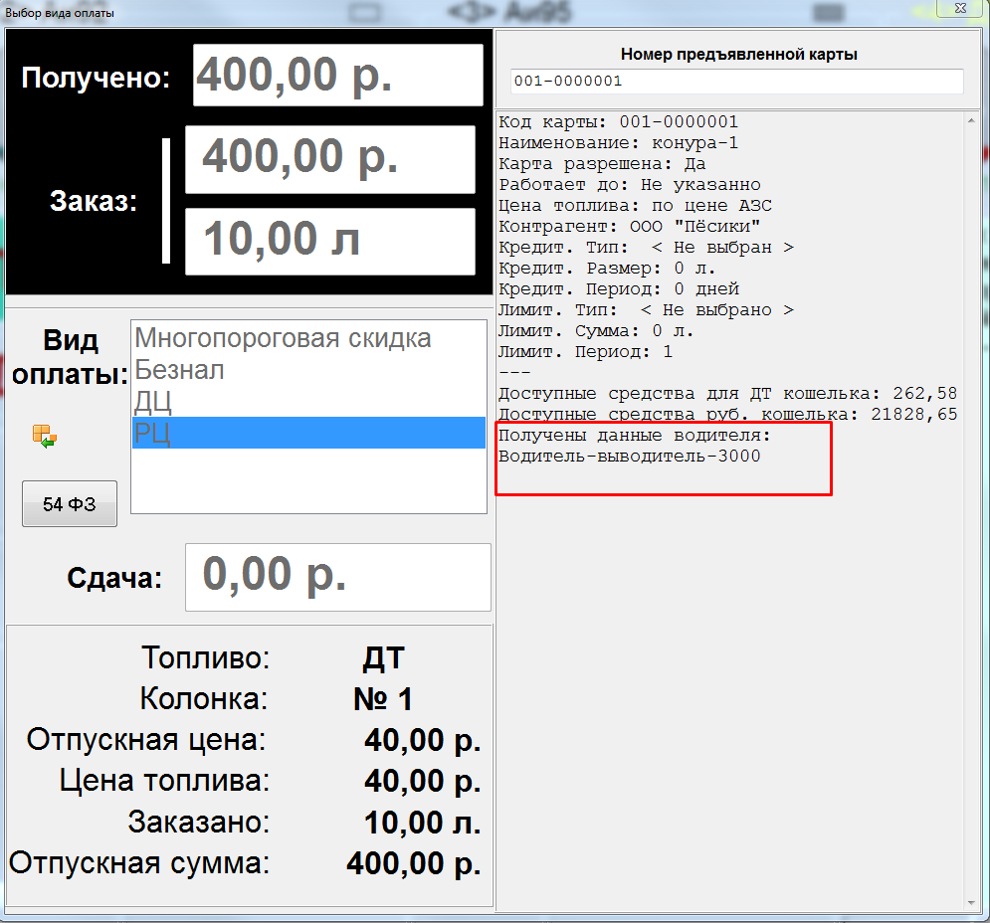Viewport: 990px width, 923px height.
Task: Click the Заказано value 10,00 л.
Action: pos(423,823)
